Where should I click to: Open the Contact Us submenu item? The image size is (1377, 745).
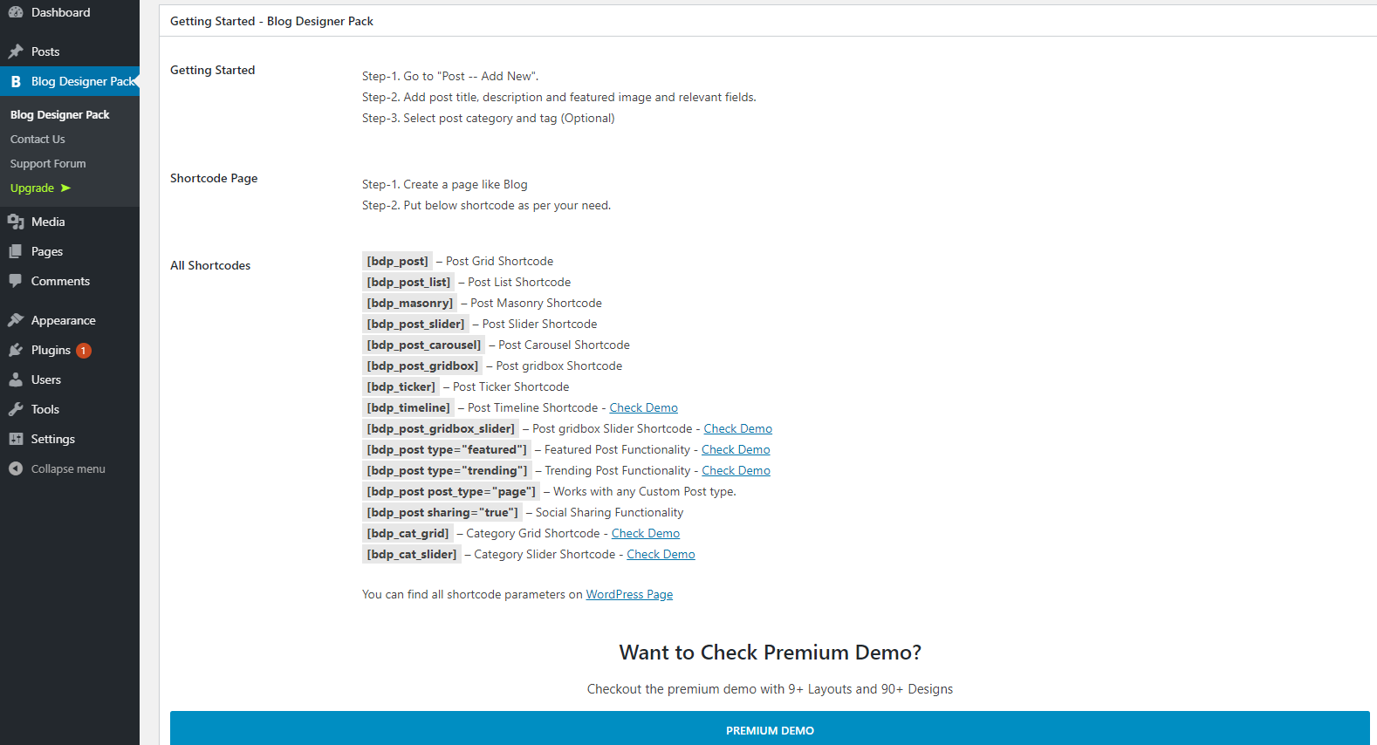[x=38, y=139]
